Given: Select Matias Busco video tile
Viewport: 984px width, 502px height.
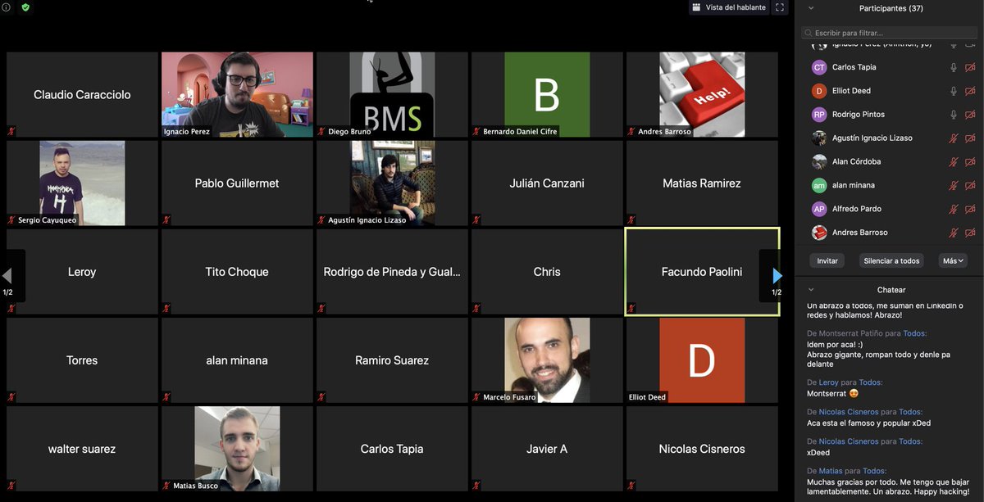Looking at the screenshot, I should pos(237,449).
